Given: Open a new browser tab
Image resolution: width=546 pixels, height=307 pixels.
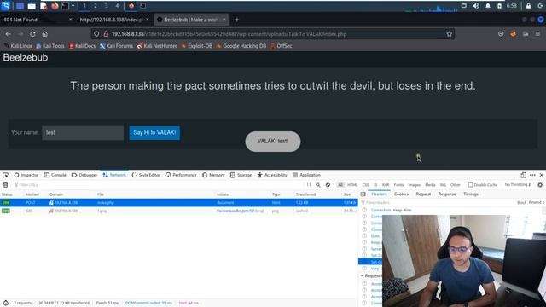Looking at the screenshot, I should pos(237,20).
